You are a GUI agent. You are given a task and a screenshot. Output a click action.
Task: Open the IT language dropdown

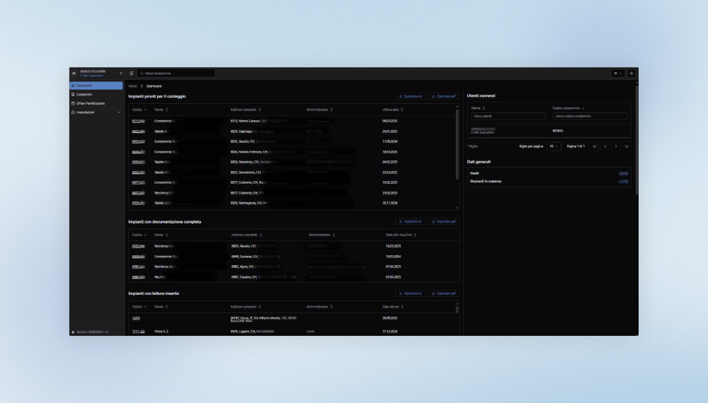(617, 73)
